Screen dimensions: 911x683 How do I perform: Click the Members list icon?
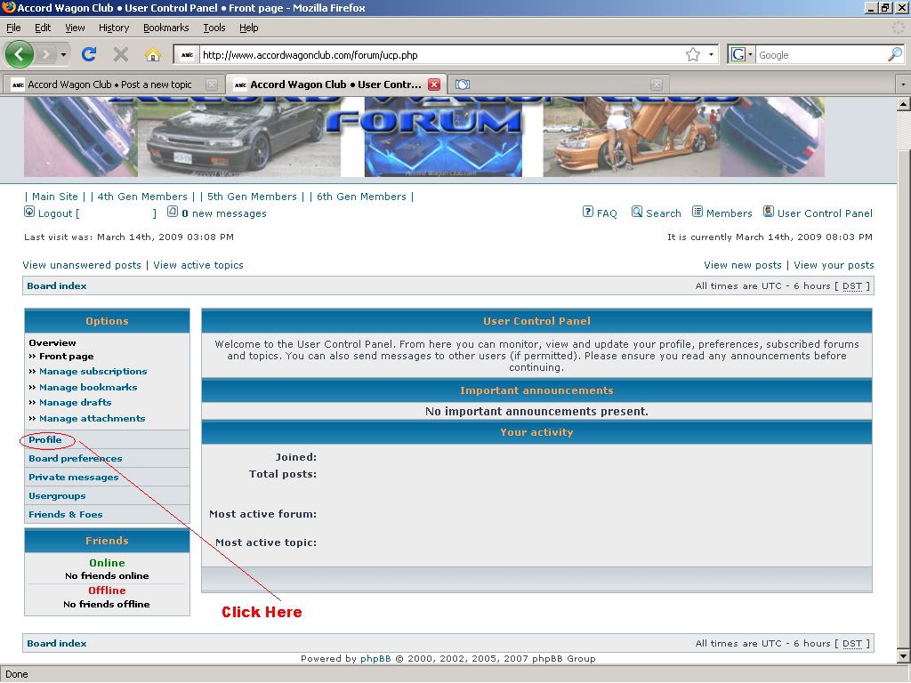coord(697,212)
